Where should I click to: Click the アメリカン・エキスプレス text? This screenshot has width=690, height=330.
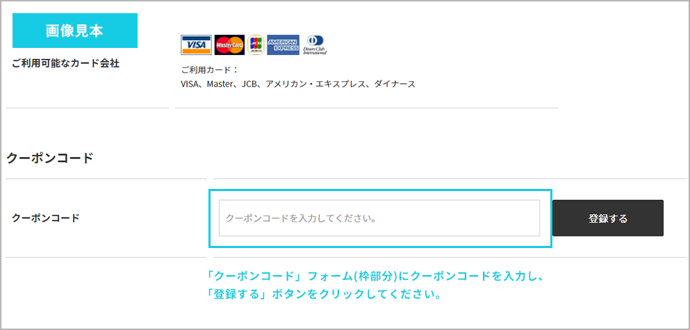tap(315, 84)
